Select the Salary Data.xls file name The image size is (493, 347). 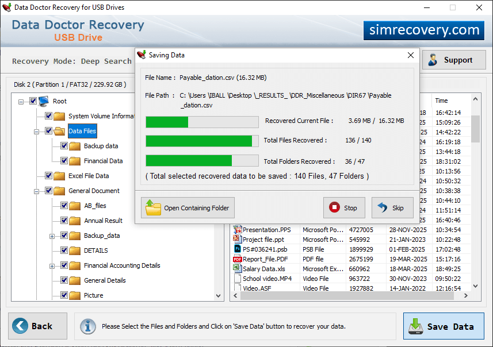(x=264, y=269)
